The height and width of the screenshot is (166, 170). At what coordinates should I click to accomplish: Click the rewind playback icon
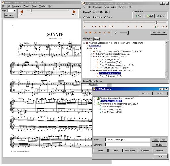point(100,33)
